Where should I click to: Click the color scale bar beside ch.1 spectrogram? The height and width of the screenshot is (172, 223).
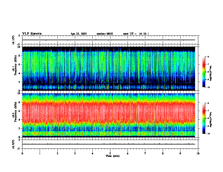click(x=204, y=72)
